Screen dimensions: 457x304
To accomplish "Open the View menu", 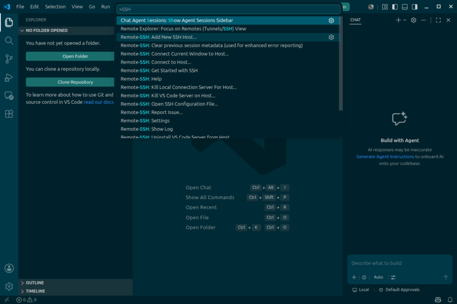I will (x=77, y=6).
